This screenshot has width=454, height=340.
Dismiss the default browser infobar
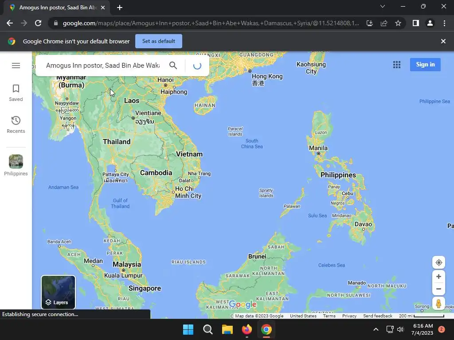click(443, 41)
